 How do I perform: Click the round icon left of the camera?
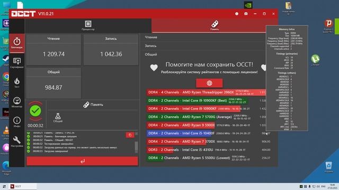[x=237, y=14]
